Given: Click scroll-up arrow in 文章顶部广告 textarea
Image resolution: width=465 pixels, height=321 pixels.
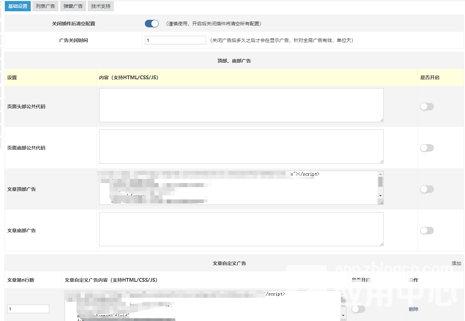Looking at the screenshot, I should 380,174.
